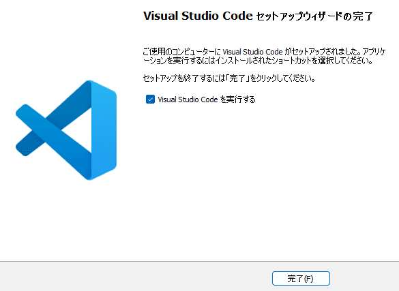
Task: Uncheck the "Visual Studio Code を実行する" checkbox
Action: pyautogui.click(x=150, y=99)
